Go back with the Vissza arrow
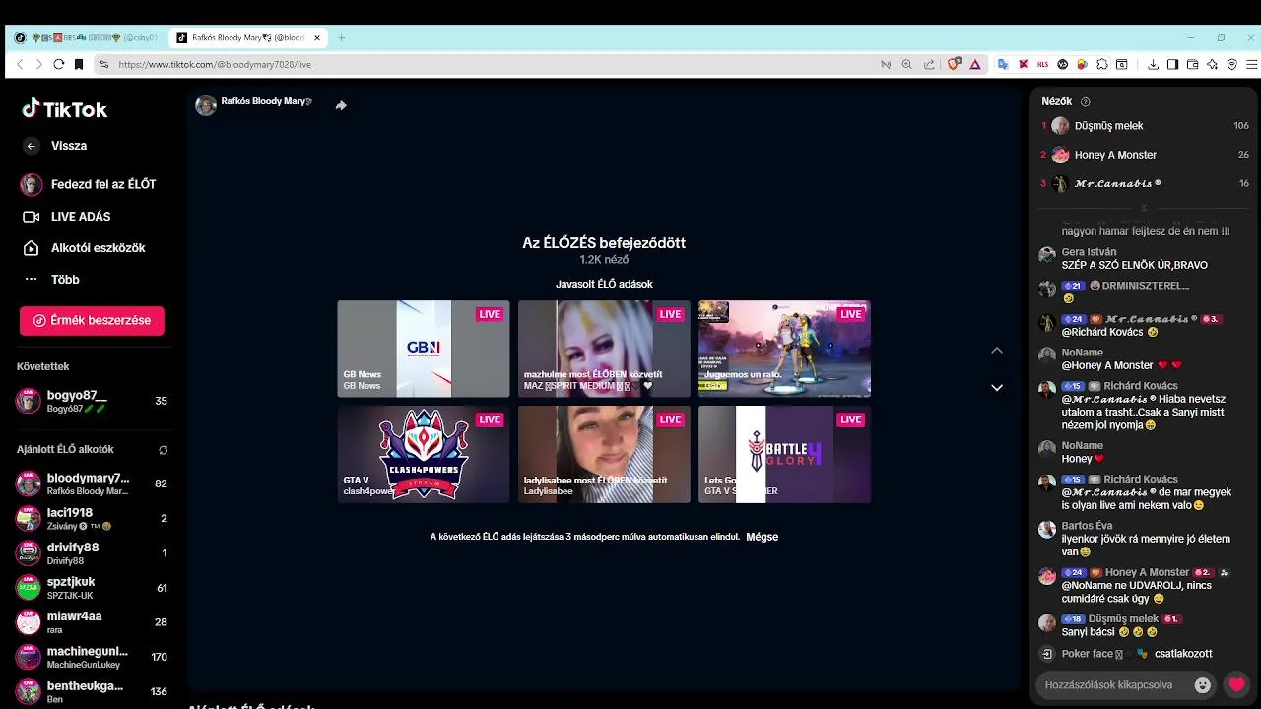This screenshot has width=1261, height=709. click(x=31, y=146)
